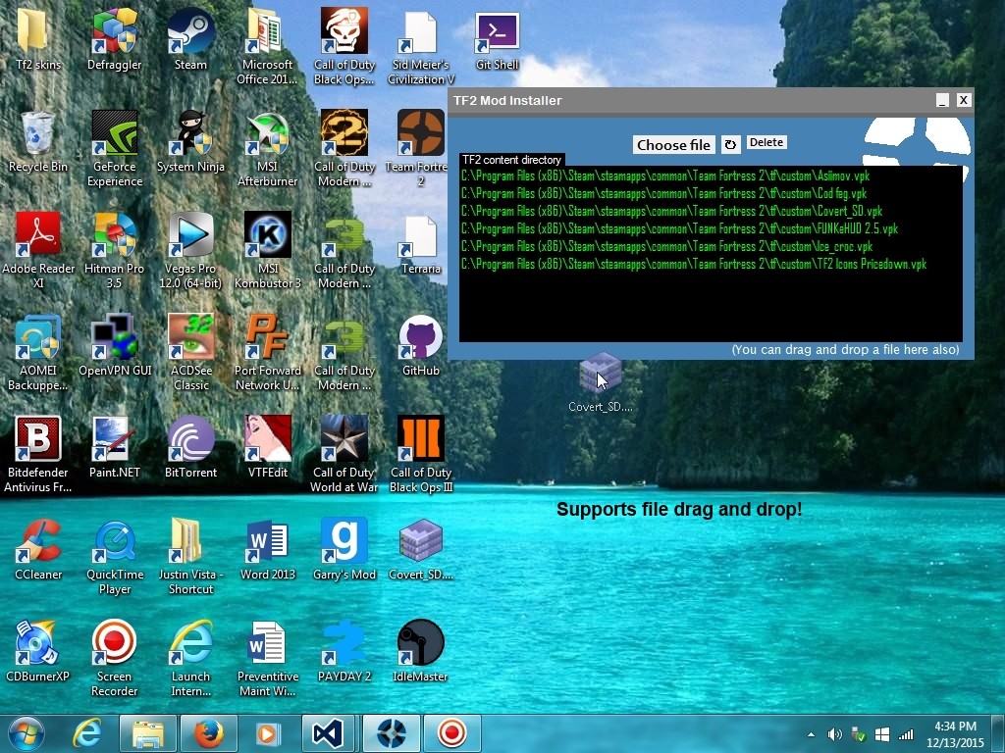
Task: Select the TF2 Icons Pricedown.vpk entry
Action: [x=694, y=264]
